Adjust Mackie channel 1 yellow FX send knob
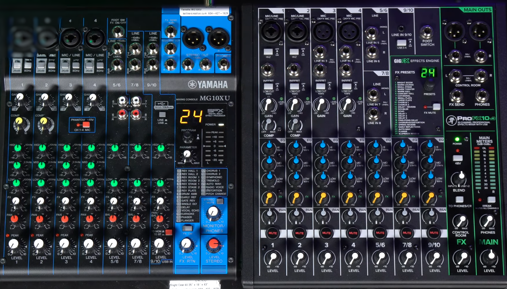 pos(268,198)
